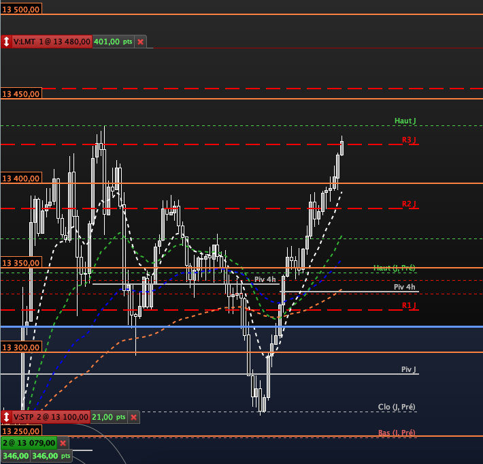Select the Piv J pivot label

point(409,369)
